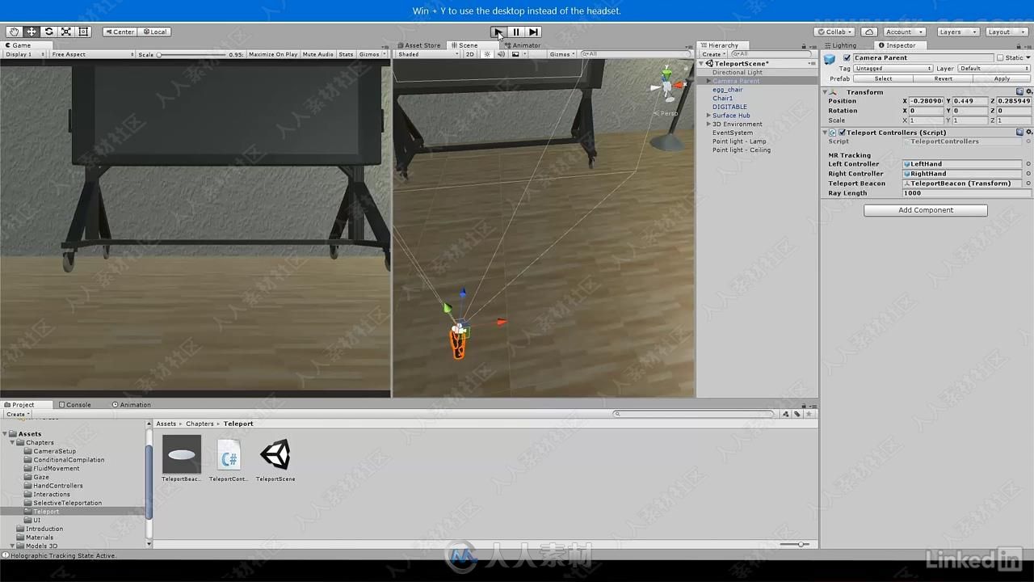Toggle Teleport Controllers script enabled checkbox

coord(842,132)
